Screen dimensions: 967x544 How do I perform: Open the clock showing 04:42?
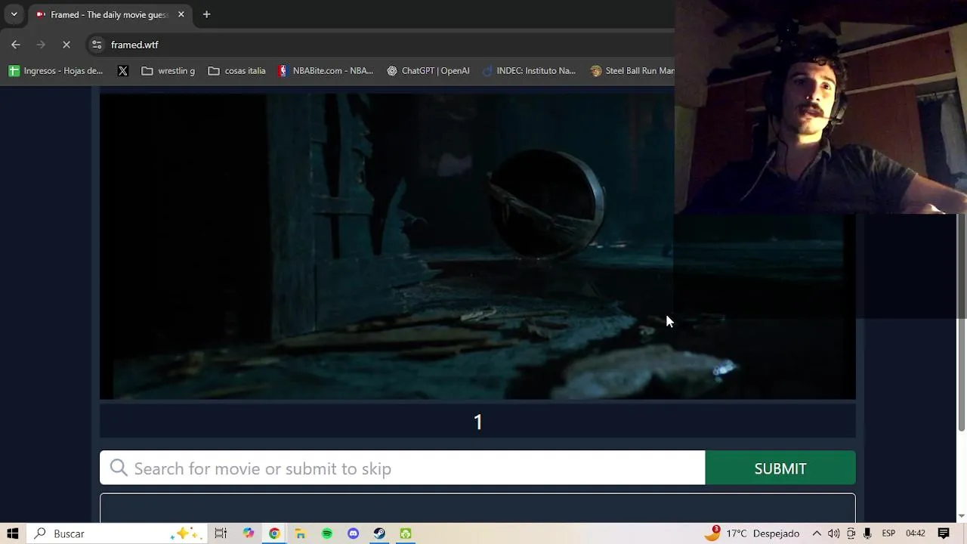(915, 533)
